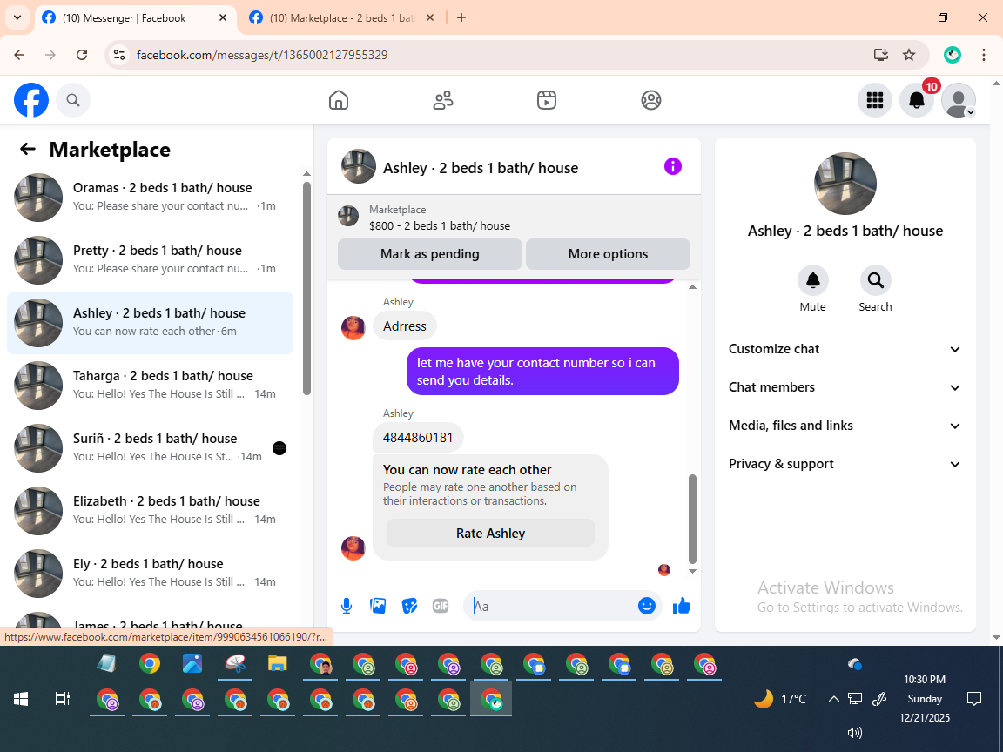Open File Explorer from the taskbar
The width and height of the screenshot is (1003, 752).
(x=277, y=663)
